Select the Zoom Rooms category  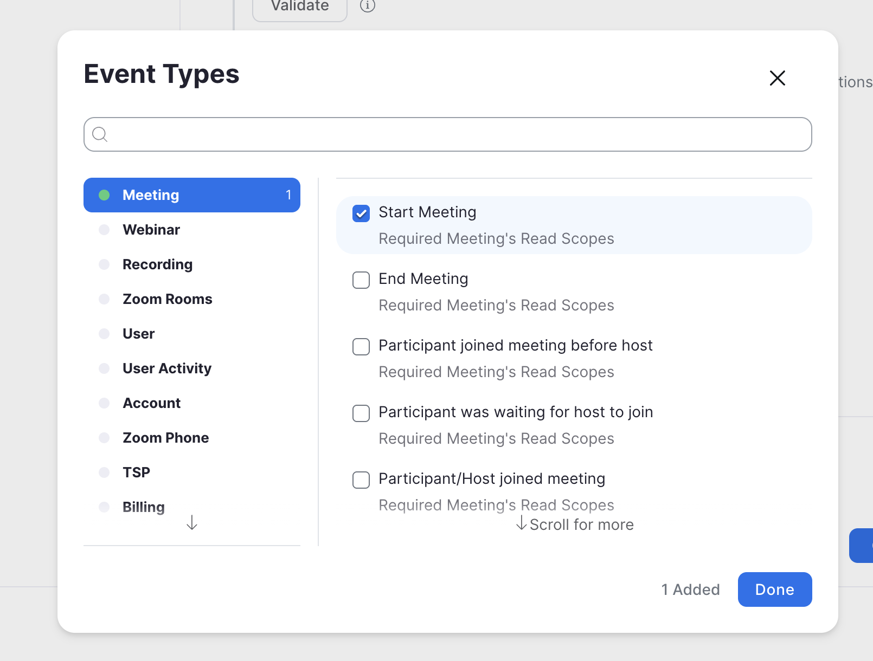click(167, 299)
